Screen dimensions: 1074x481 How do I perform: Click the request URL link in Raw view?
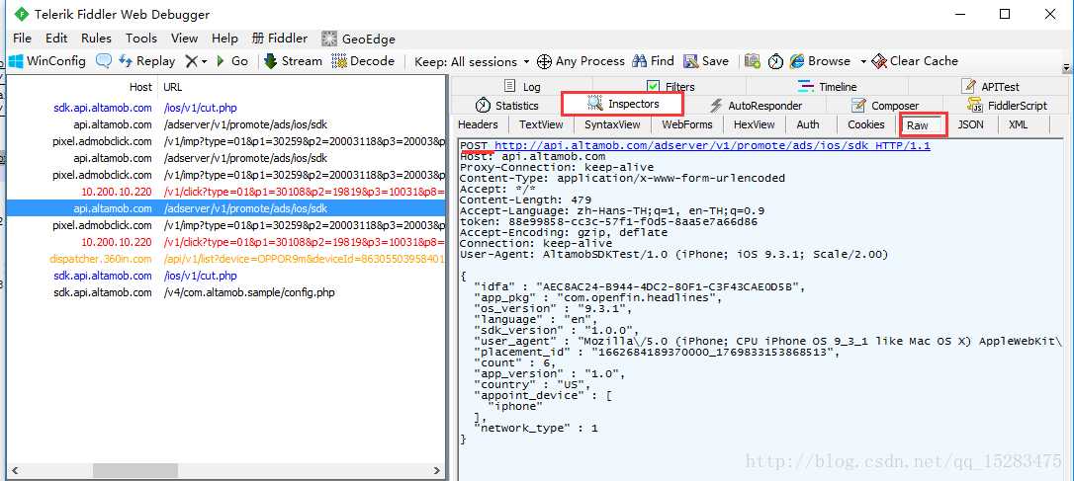coord(712,146)
